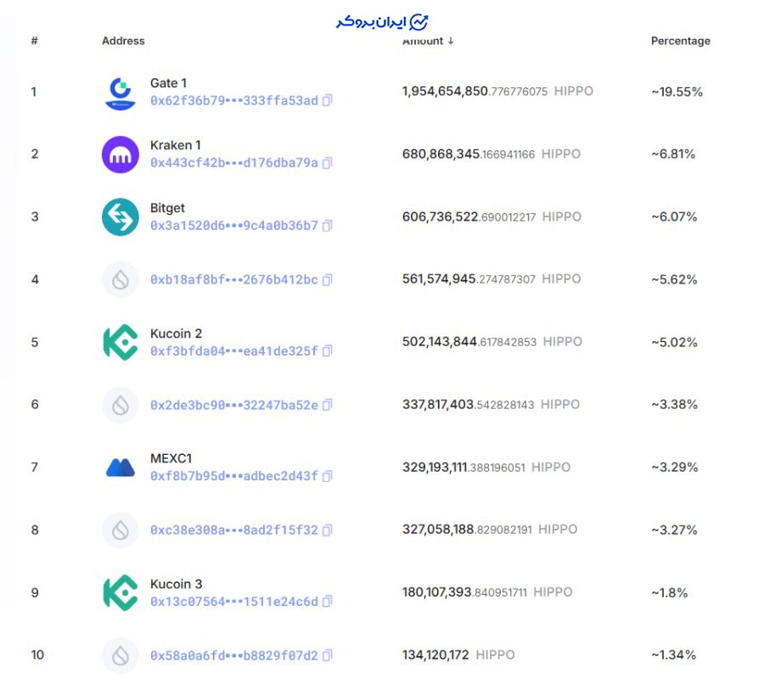Open address 0x2de3bc90...32247ba52e link

click(233, 405)
